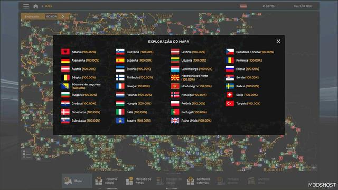Viewport: 338px width, 190px height.
Task: Click the Explorado percentage field
Action: coord(51,16)
